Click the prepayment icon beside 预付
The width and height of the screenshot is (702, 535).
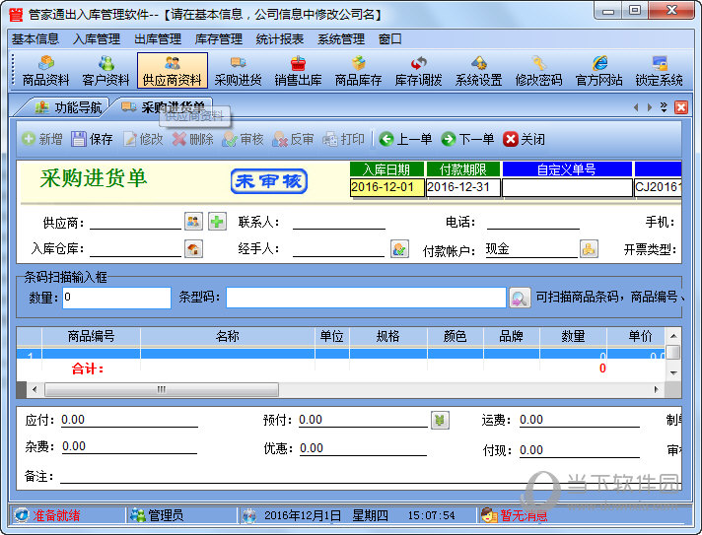[x=440, y=420]
